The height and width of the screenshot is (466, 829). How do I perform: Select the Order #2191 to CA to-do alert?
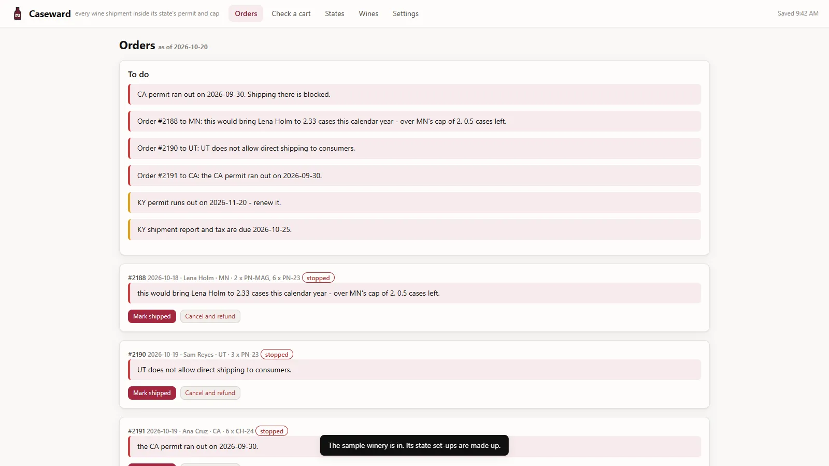414,176
